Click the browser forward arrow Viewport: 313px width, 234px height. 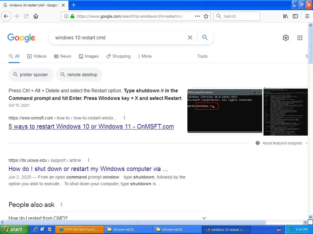pos(17,16)
